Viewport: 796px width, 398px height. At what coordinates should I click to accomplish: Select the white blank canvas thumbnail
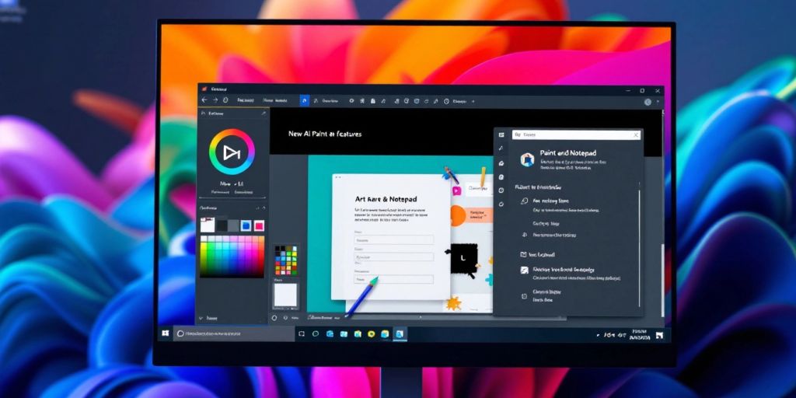pyautogui.click(x=285, y=295)
